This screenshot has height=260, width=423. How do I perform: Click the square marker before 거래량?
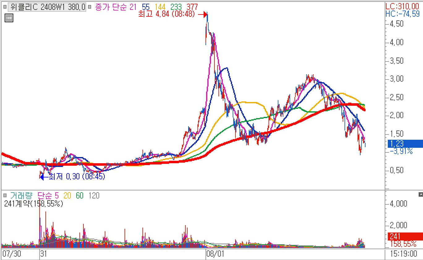pyautogui.click(x=5, y=195)
